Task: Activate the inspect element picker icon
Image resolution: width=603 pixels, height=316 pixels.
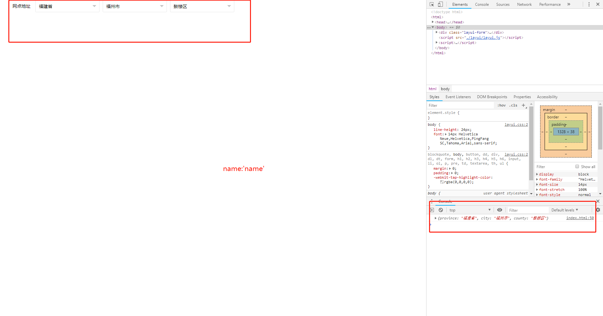Action: 432,4
